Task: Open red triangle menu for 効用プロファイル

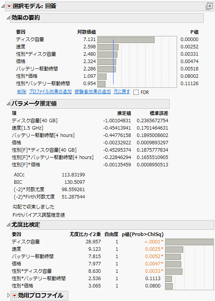Action: 15,296
